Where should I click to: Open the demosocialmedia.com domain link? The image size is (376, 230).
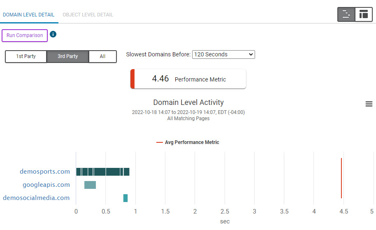tap(36, 198)
